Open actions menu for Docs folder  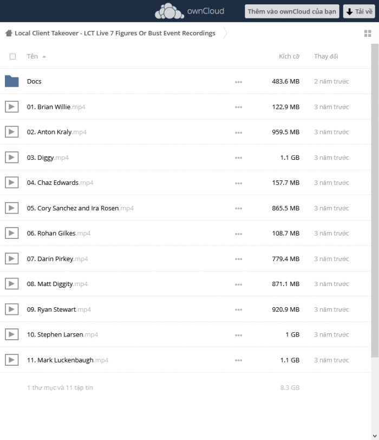coord(239,82)
